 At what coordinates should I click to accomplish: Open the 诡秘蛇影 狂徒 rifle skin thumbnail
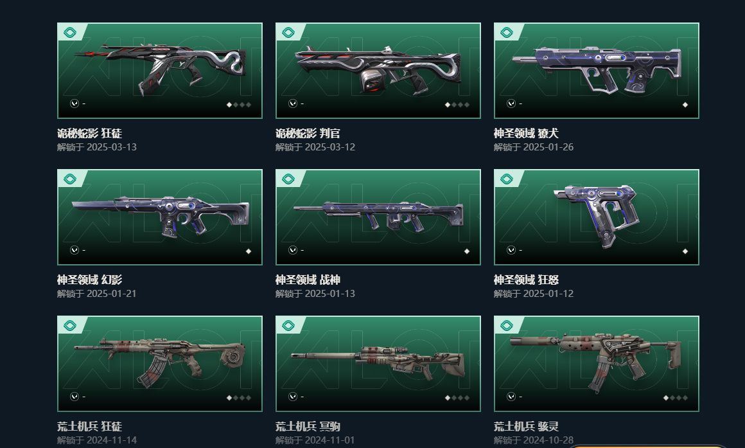tap(160, 71)
